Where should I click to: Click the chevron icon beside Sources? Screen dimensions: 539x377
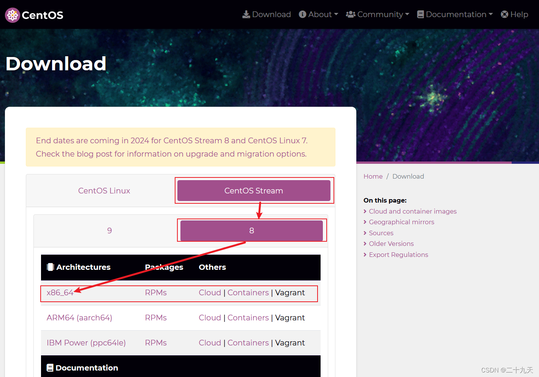click(365, 233)
